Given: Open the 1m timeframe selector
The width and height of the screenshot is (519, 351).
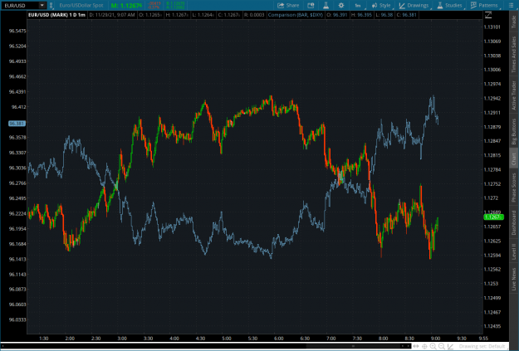Looking at the screenshot, I should pyautogui.click(x=358, y=5).
